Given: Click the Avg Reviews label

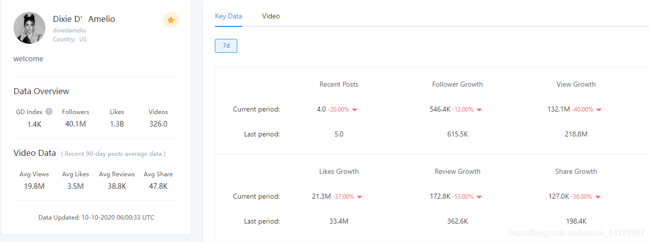Looking at the screenshot, I should pos(117,174).
